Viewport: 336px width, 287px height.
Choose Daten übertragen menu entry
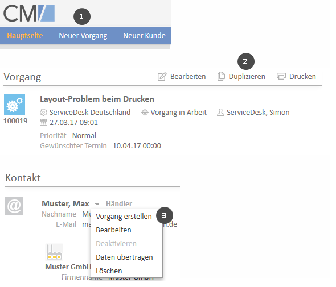[x=124, y=257]
